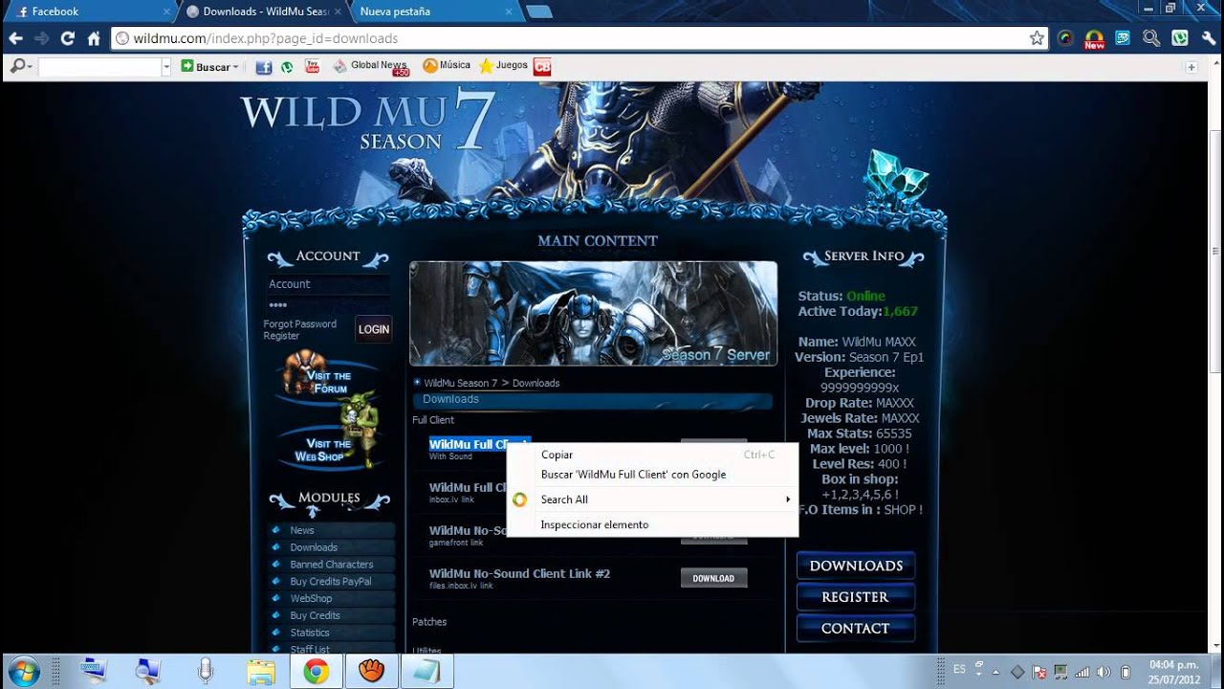Click the volume speaker in system tray
This screenshot has width=1224, height=689.
1104,672
